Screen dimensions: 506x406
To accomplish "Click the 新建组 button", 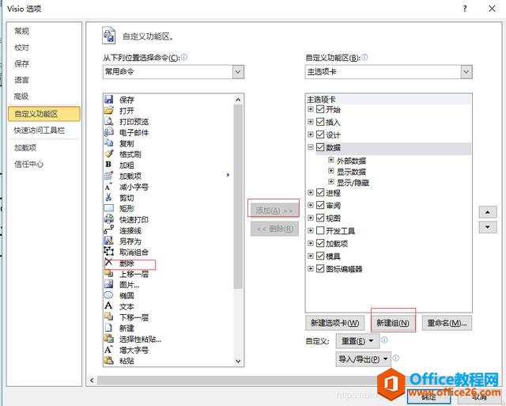I will [x=393, y=323].
